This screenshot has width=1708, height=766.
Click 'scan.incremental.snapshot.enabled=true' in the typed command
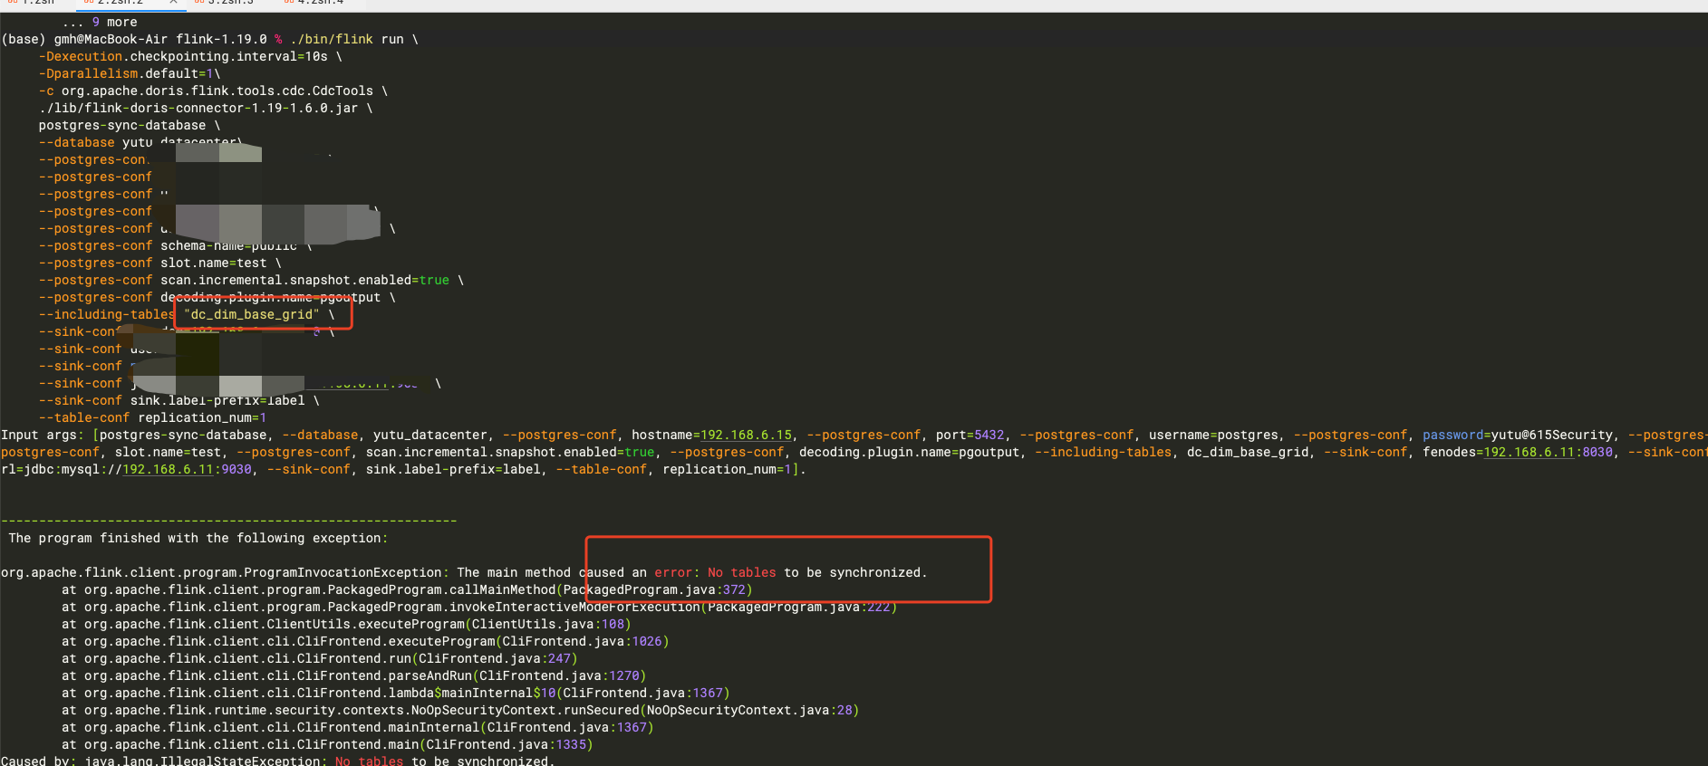coord(304,281)
